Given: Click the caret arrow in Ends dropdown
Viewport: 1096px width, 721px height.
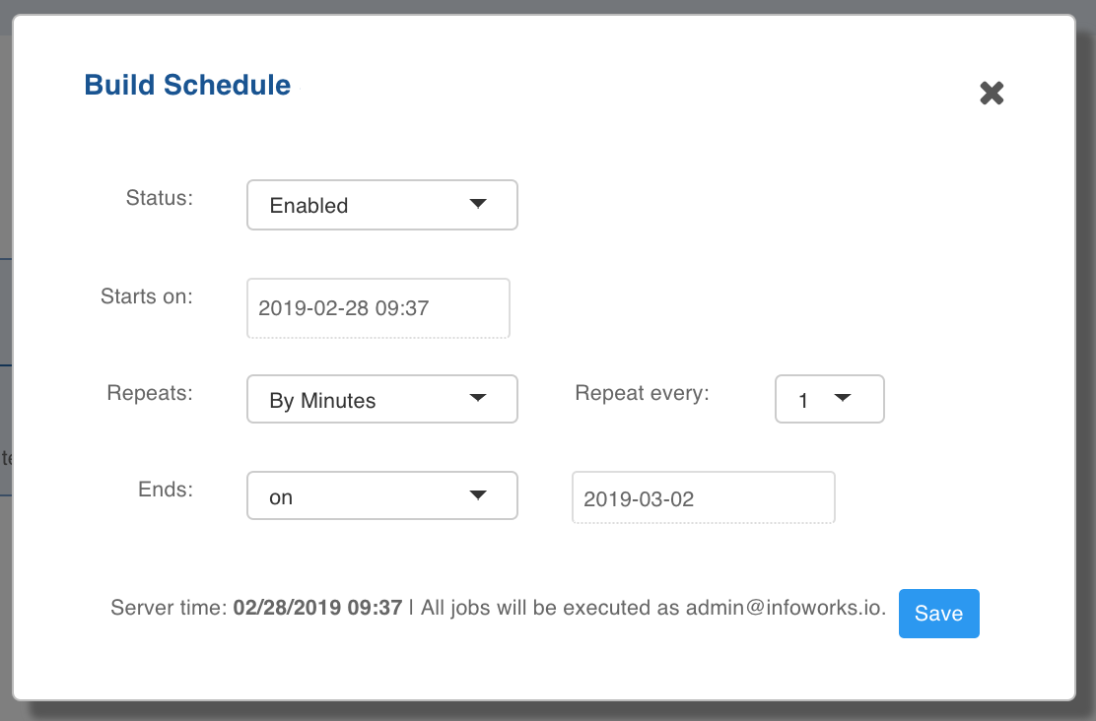Looking at the screenshot, I should [x=478, y=495].
